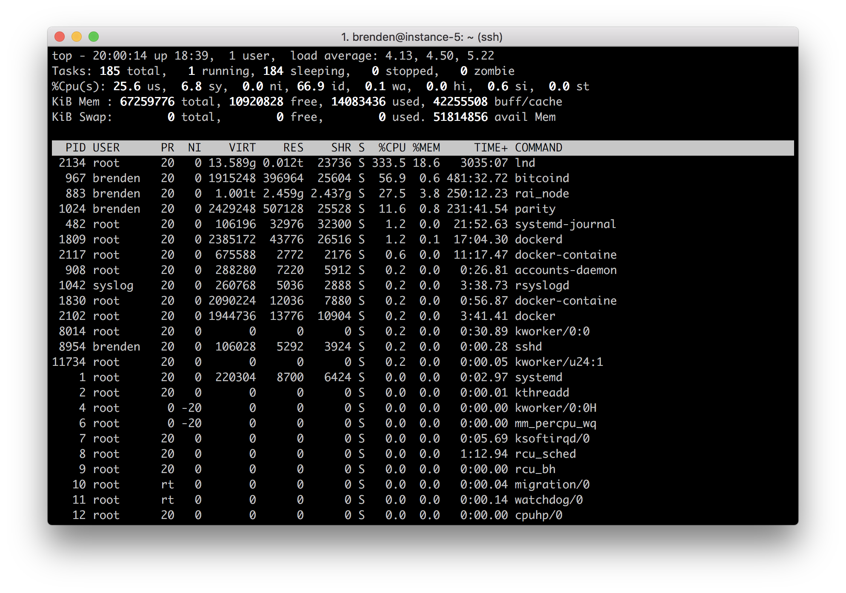Viewport: 846px width, 593px height.
Task: Click the TIME+ column header
Action: [491, 148]
